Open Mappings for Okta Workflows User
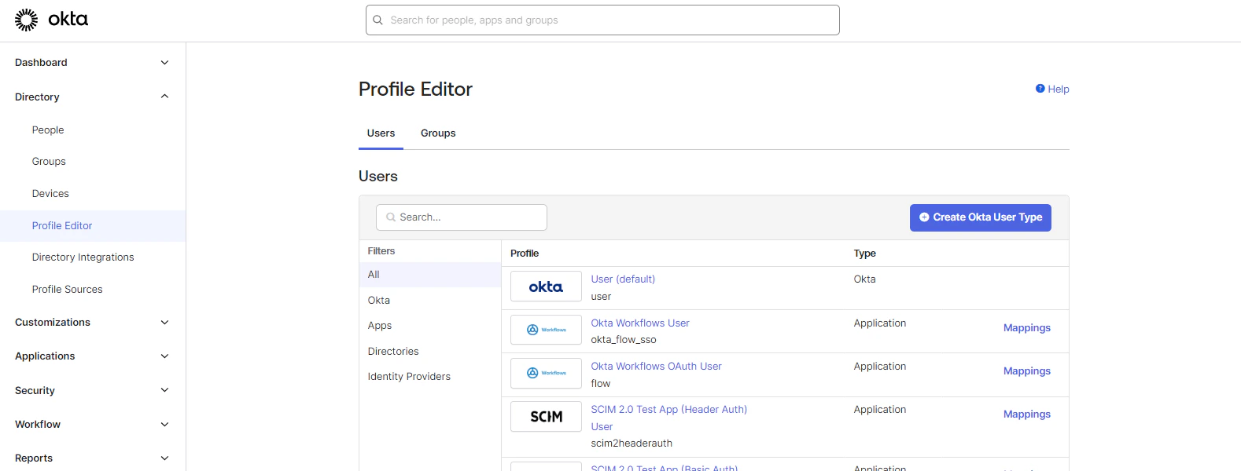1241x471 pixels. coord(1026,328)
